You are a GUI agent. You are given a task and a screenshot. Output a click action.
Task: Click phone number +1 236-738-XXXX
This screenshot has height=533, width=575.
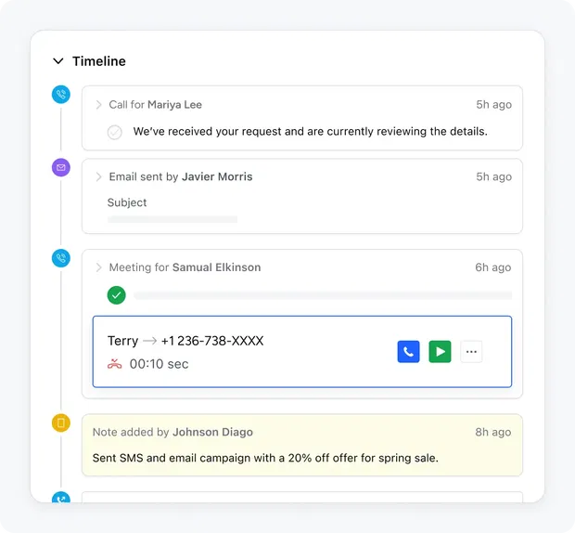pos(212,341)
